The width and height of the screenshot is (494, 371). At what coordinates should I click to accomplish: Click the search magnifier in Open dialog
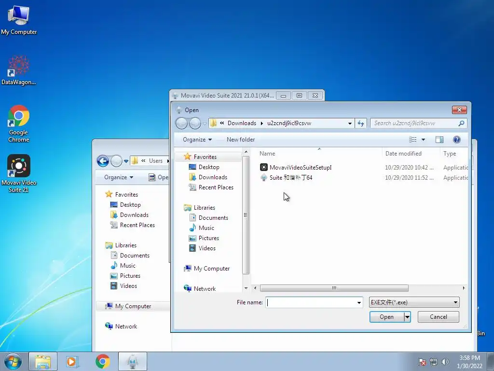[461, 123]
